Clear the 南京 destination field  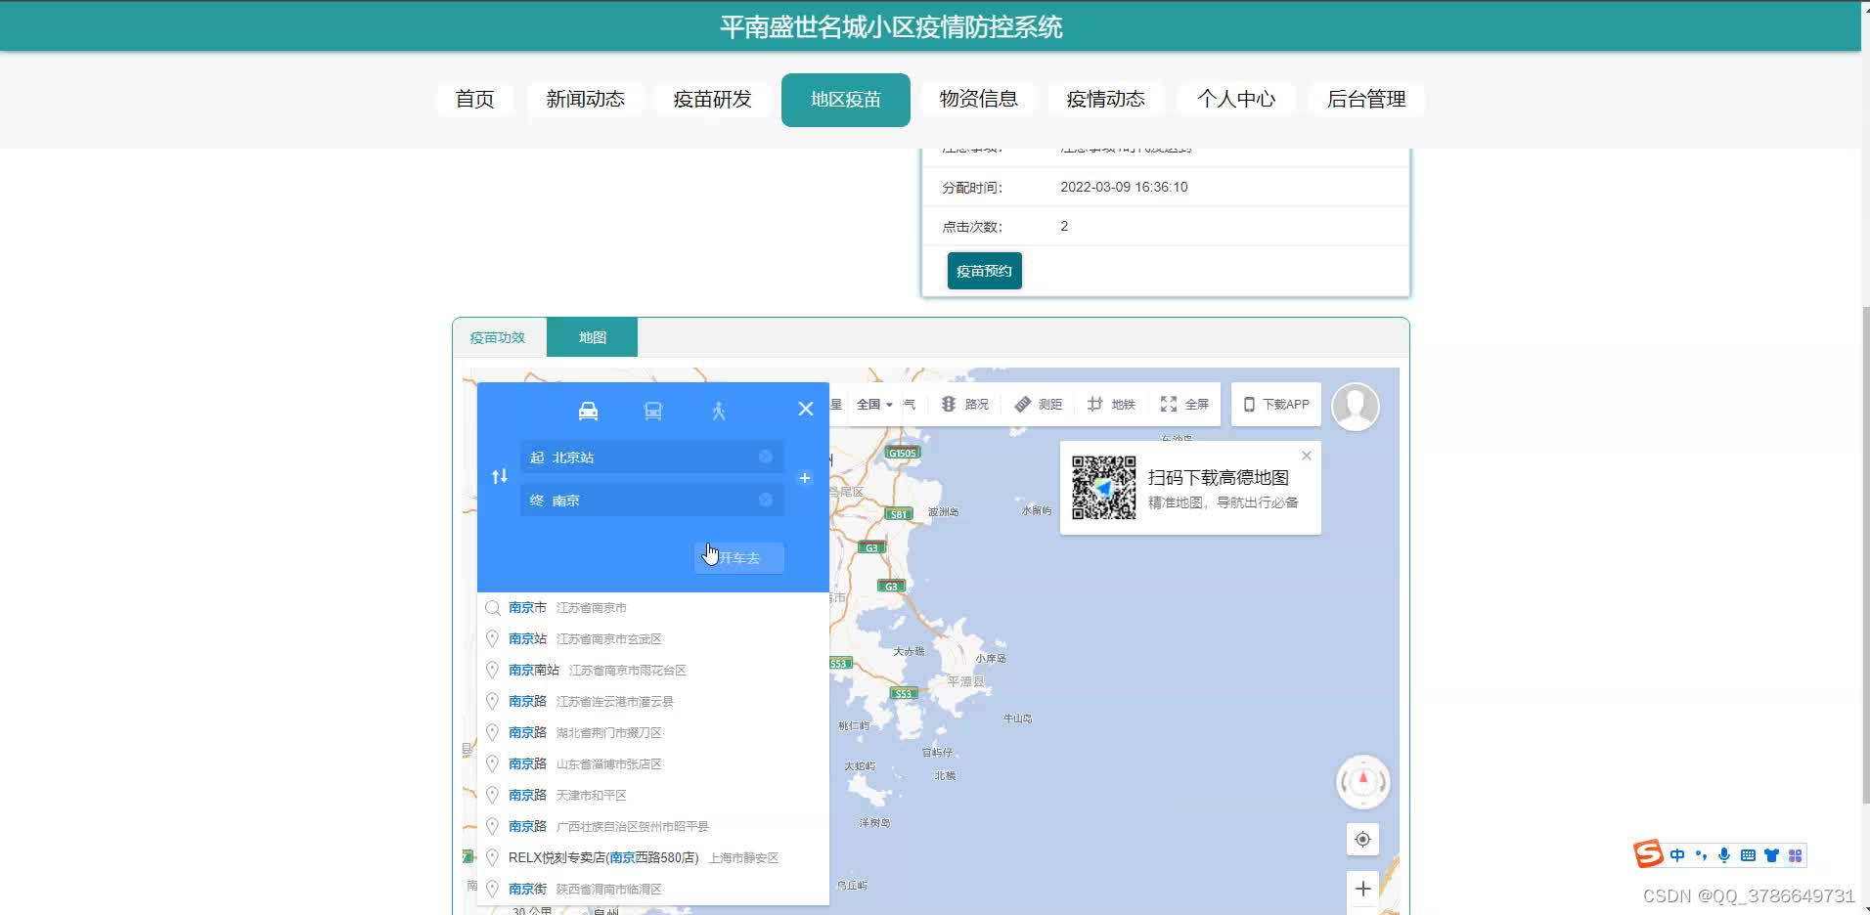(x=765, y=500)
